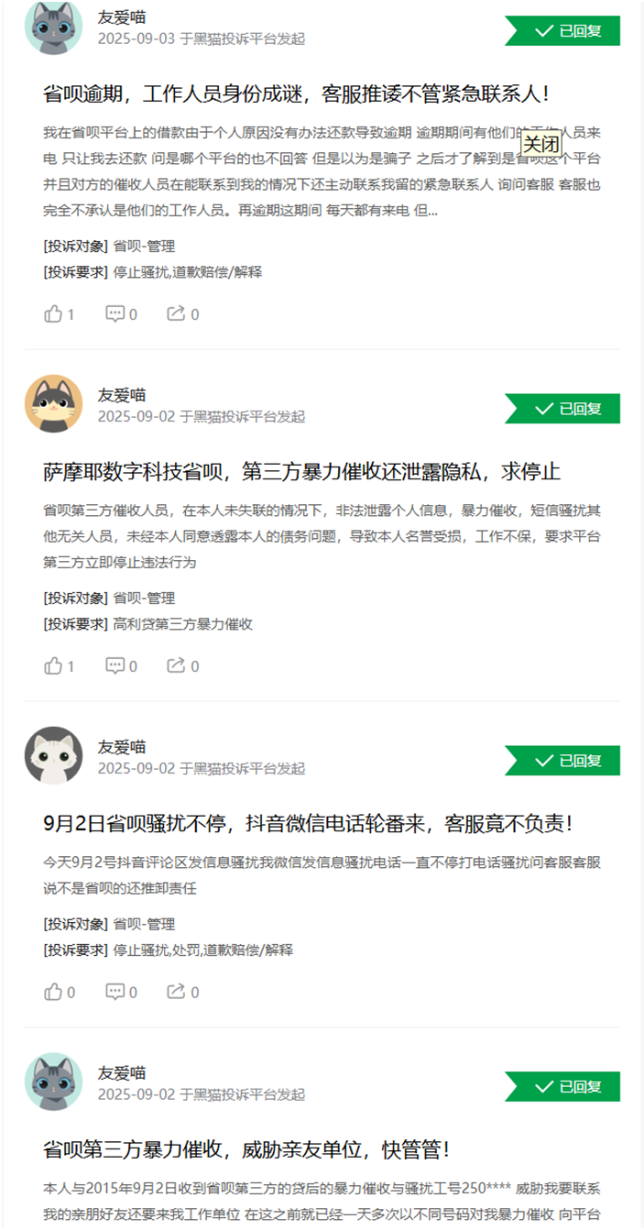Share the 9月2日省呗骚扰不停 complaint

click(x=182, y=992)
